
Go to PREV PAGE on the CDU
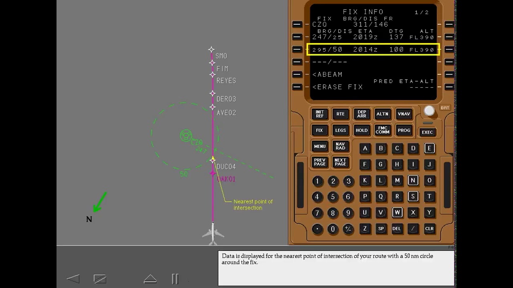tap(319, 162)
